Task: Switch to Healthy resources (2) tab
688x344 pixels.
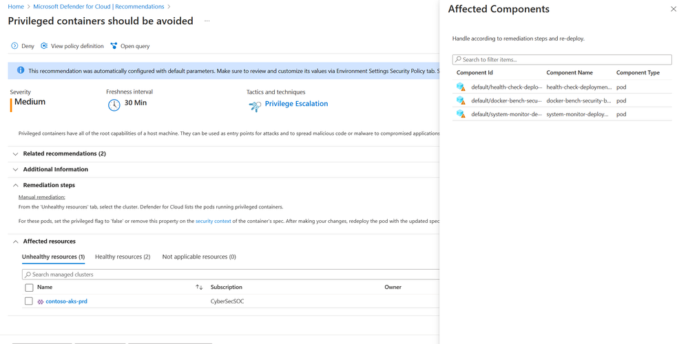Action: tap(123, 257)
